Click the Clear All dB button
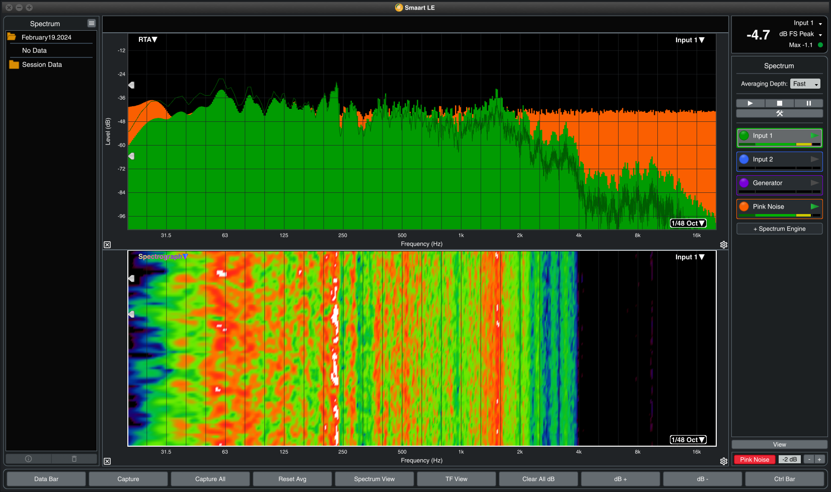Screen dimensions: 831x492 click(x=539, y=479)
